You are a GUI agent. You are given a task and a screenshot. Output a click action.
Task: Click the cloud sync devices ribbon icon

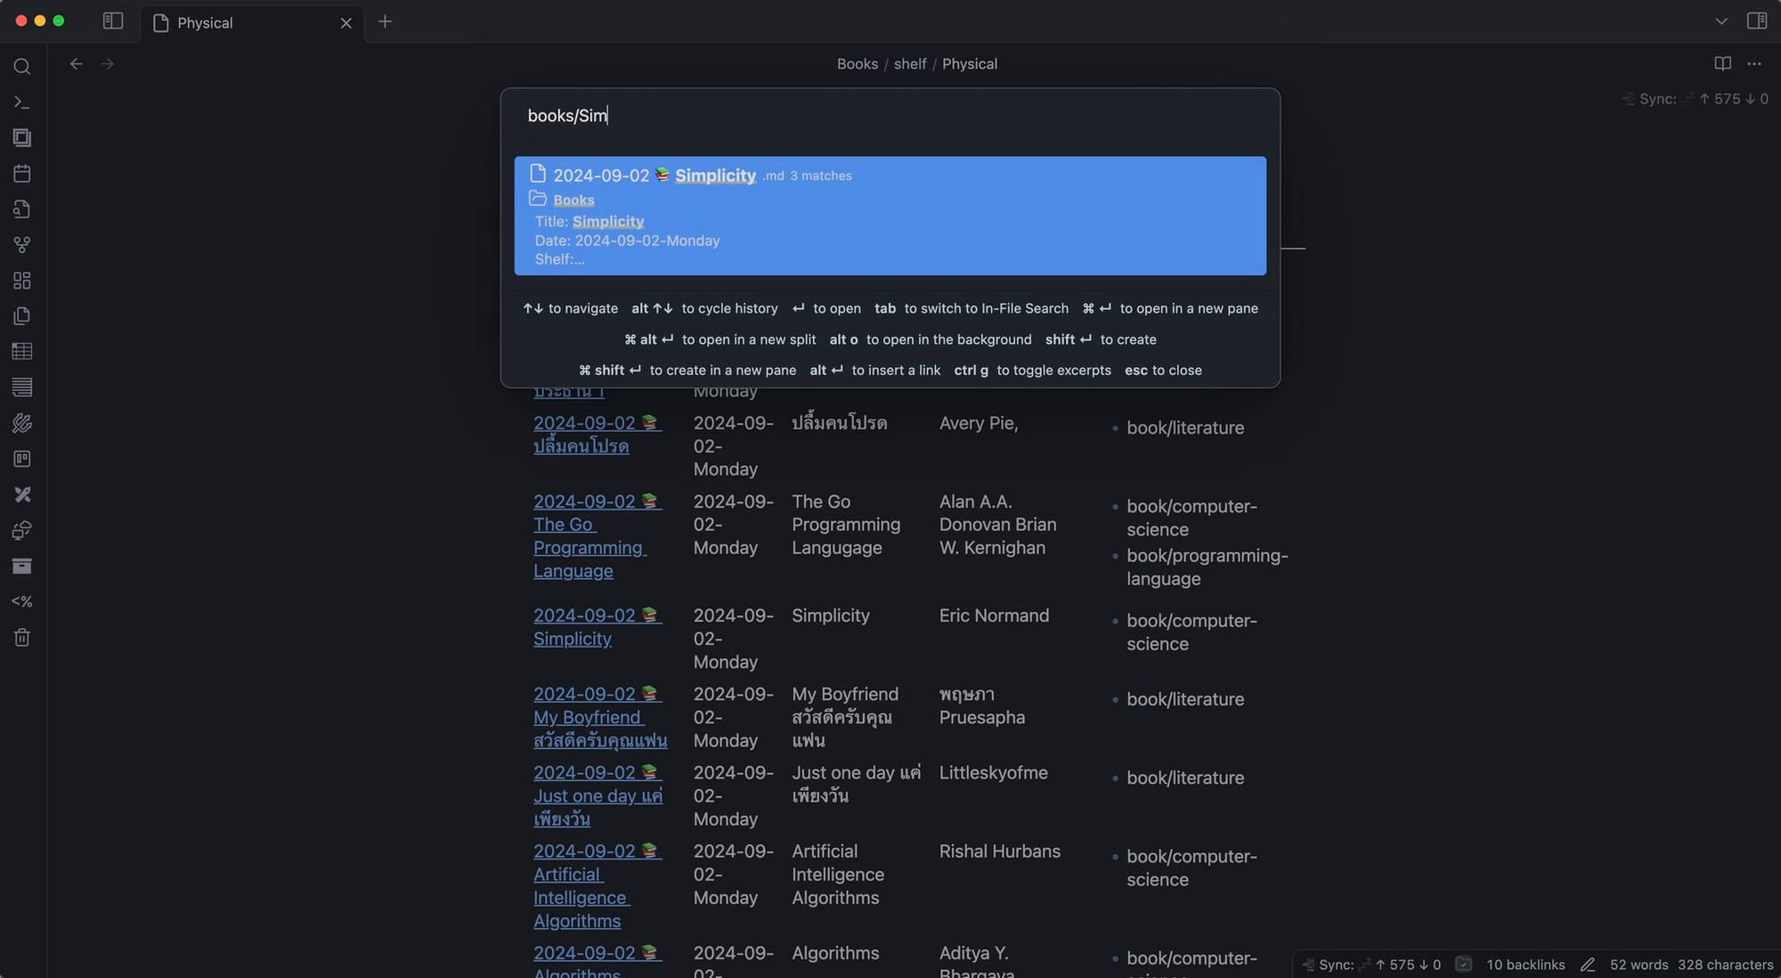(x=22, y=530)
